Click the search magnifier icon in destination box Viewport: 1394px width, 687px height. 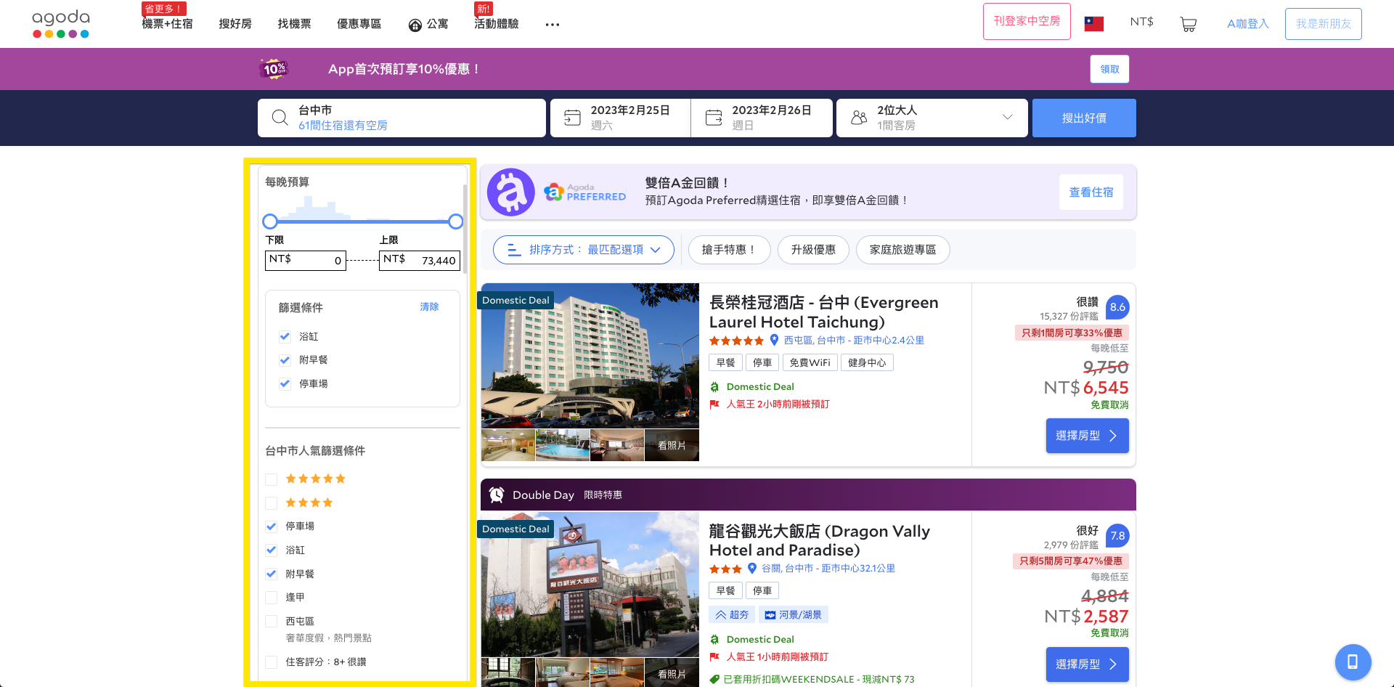(x=280, y=118)
